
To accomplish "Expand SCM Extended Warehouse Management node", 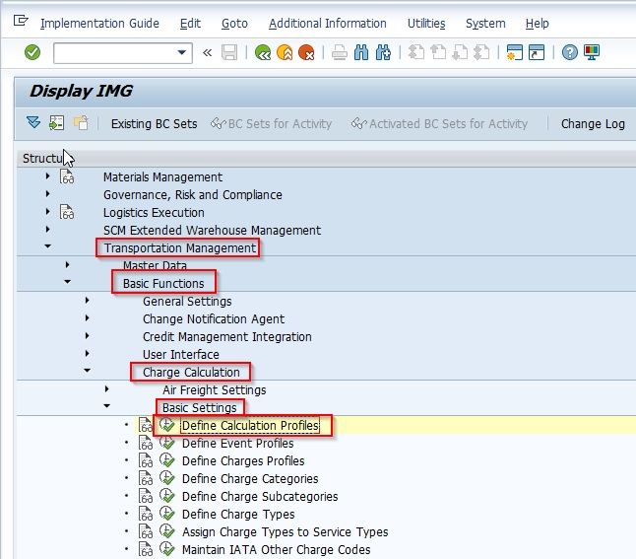I will [x=48, y=229].
